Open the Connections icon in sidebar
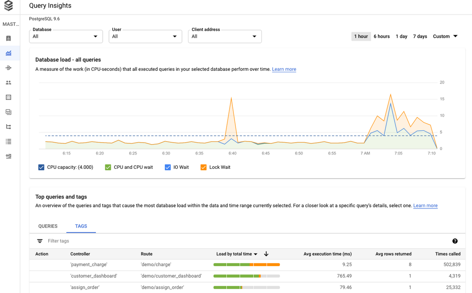Viewport: 472px width, 293px height. point(9,68)
